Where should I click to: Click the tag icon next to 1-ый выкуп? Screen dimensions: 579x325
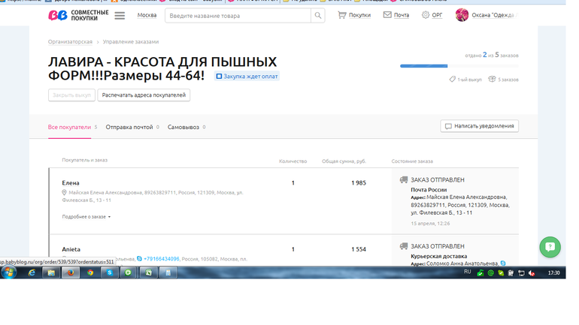453,80
